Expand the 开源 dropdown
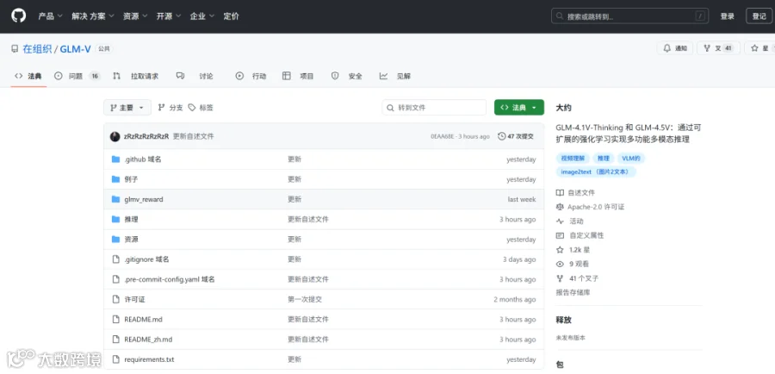The image size is (775, 374). 169,16
